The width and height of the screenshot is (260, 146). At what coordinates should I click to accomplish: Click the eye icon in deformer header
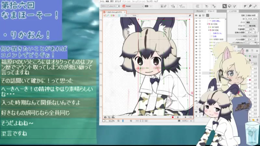click(196, 15)
